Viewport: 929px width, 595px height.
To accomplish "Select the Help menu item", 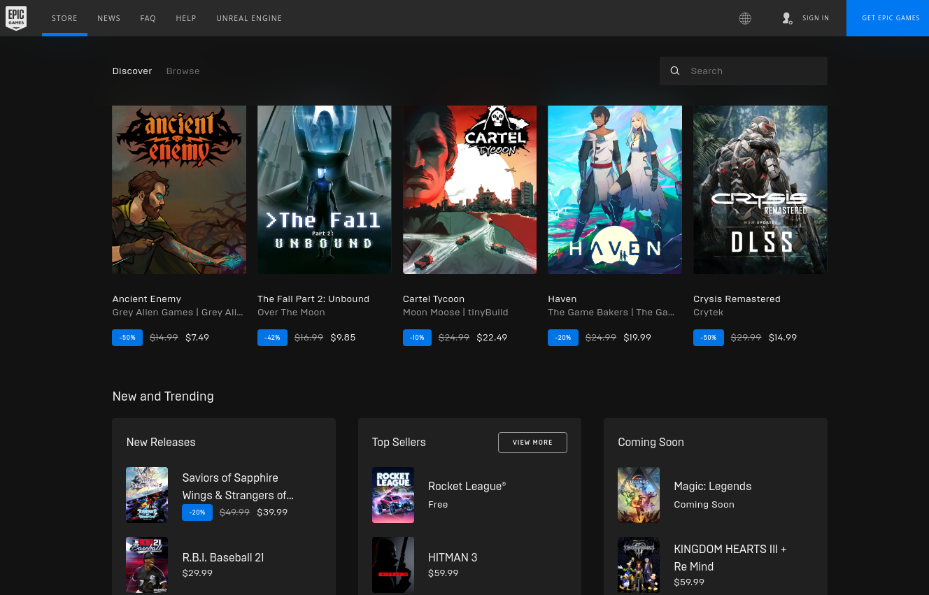I will tap(186, 18).
